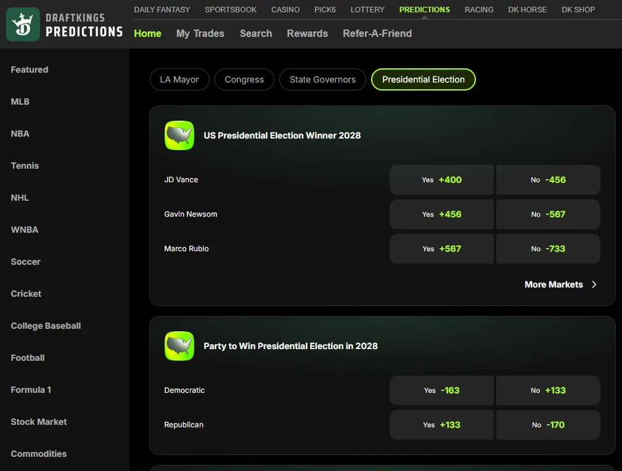Select the LA Mayor filter chip
This screenshot has width=622, height=471.
click(x=179, y=79)
